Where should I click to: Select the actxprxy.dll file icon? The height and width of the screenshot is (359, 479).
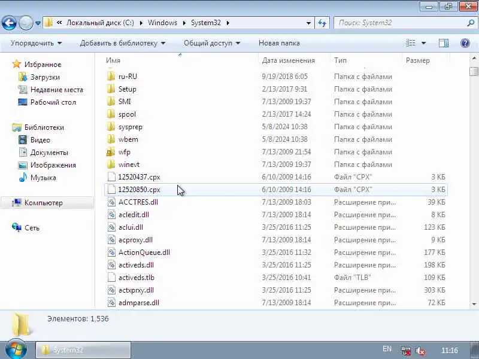click(111, 290)
